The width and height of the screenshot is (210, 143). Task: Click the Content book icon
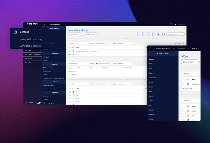[15, 32]
